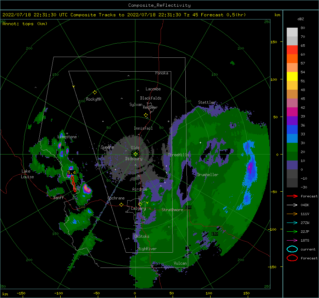This screenshot has height=298, width=319.
Task: Select the yellow 54 dBZ color band
Action: coord(292,76)
